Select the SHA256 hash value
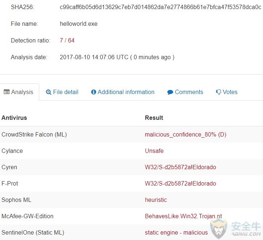Image resolution: width=263 pixels, height=240 pixels. [x=161, y=7]
